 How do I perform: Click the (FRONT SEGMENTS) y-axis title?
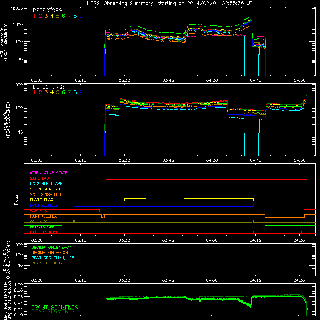[x=6, y=42]
